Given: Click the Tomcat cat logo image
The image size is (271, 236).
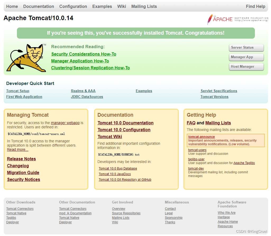Looking at the screenshot, I should [26, 57].
